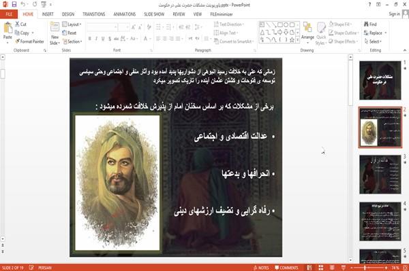Select slide 1 thumbnail
The width and height of the screenshot is (409, 271).
380,80
